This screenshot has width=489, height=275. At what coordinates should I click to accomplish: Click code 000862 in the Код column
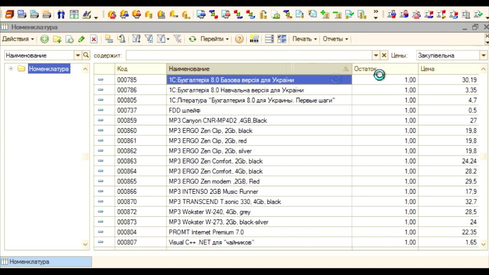tap(127, 151)
